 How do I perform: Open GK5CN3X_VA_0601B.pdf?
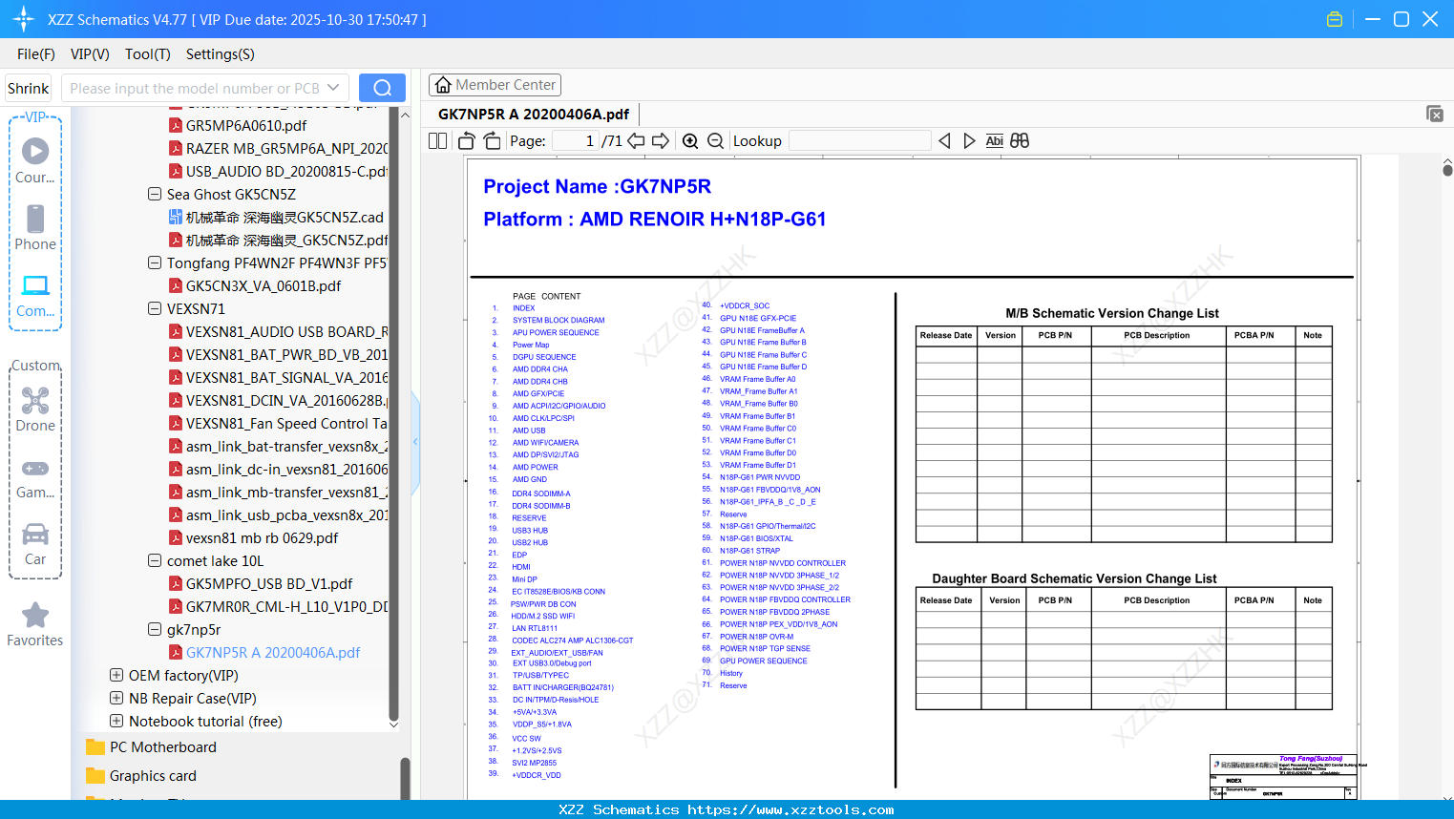click(x=263, y=285)
